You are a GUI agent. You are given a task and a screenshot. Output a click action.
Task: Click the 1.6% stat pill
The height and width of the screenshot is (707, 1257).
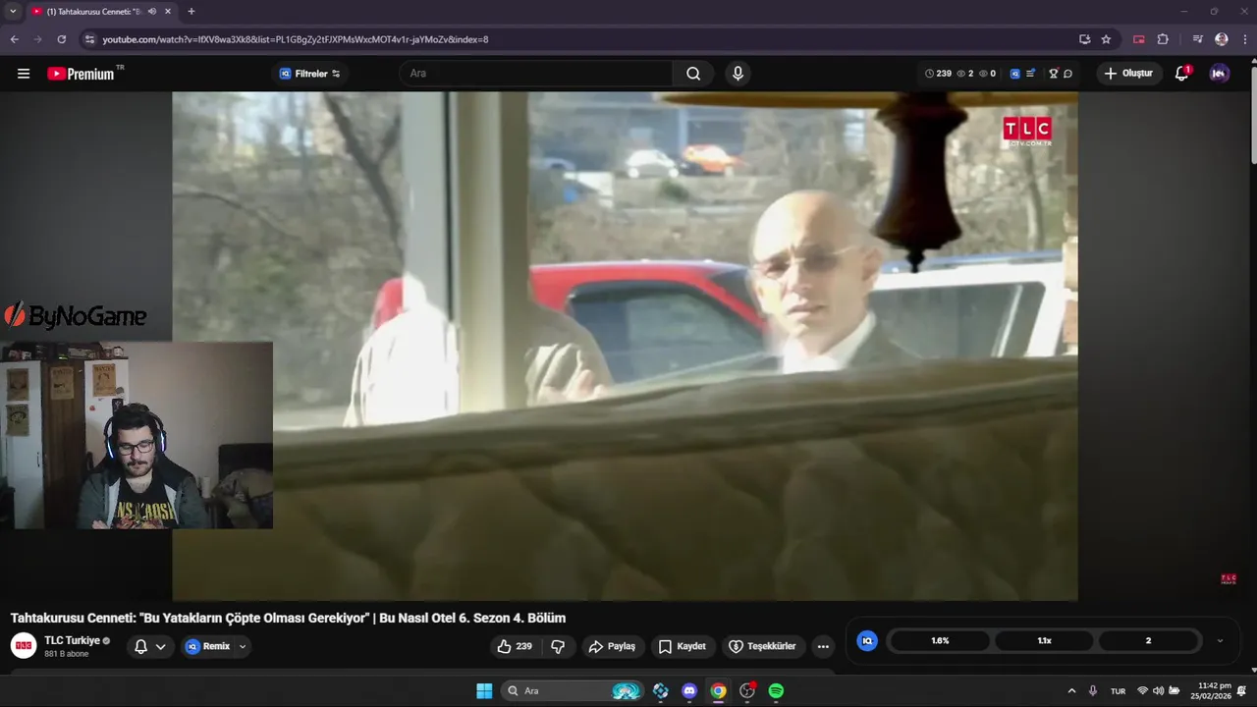tap(940, 640)
